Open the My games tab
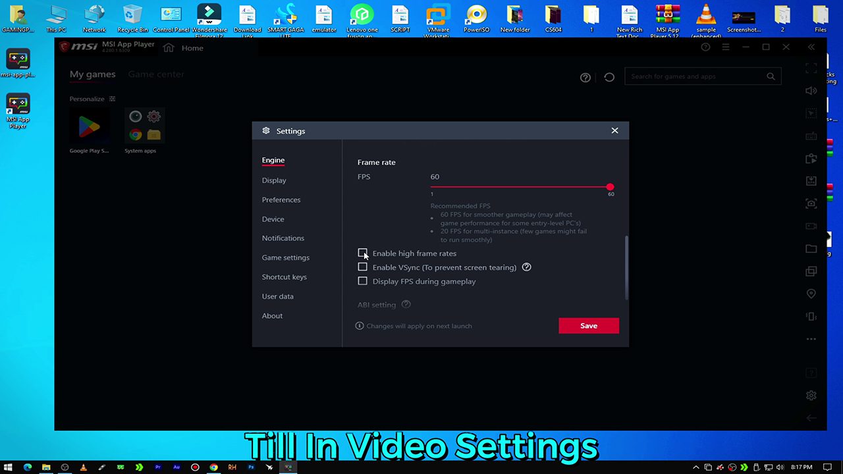 point(93,74)
